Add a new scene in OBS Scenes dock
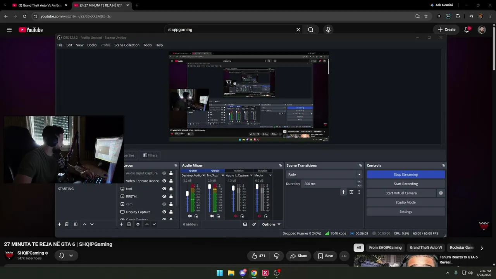The width and height of the screenshot is (496, 279). pyautogui.click(x=59, y=224)
